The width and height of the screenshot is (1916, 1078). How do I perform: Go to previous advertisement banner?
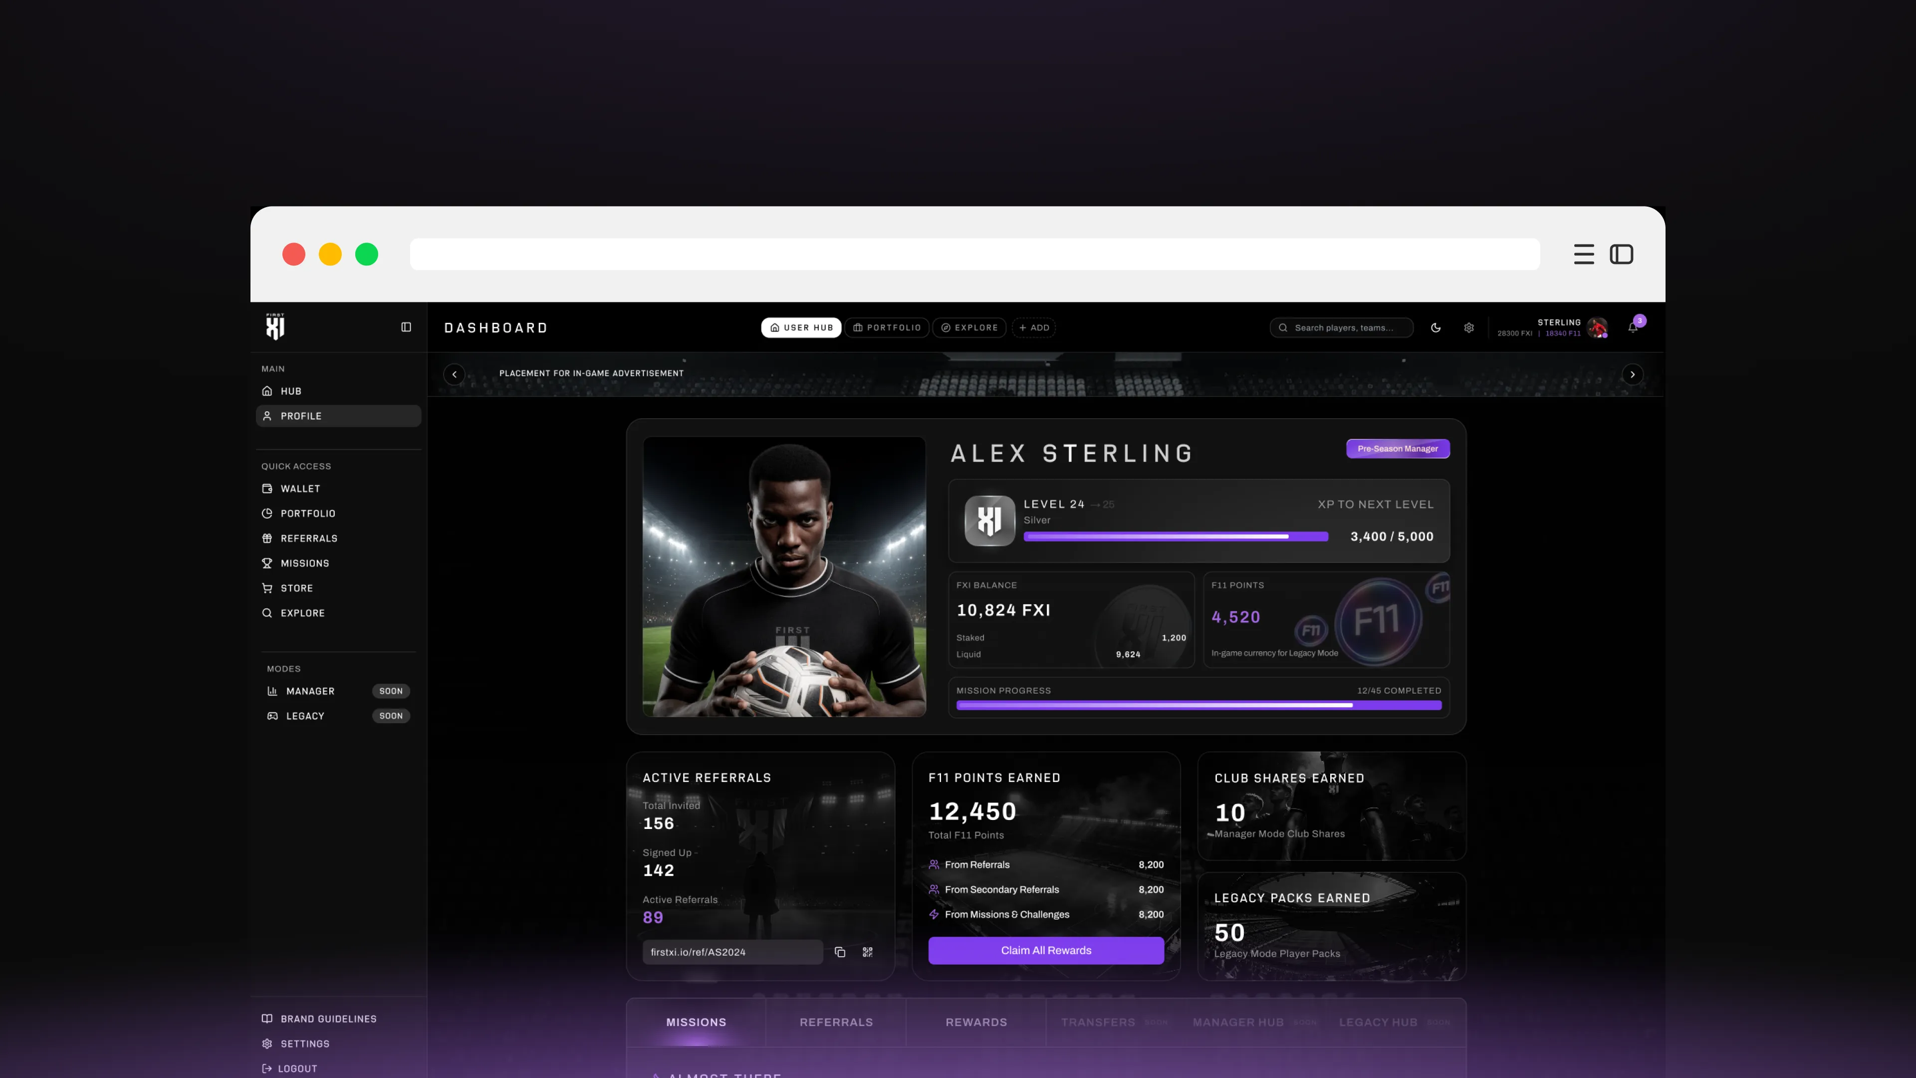coord(455,374)
